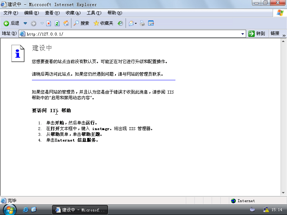Open the 查看(V) menu
The image size is (287, 215).
(x=52, y=13)
